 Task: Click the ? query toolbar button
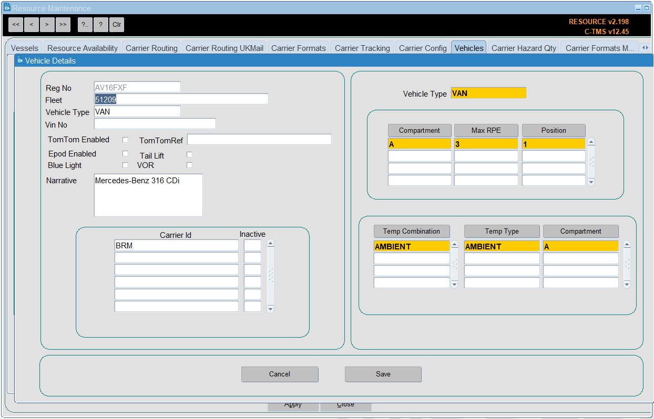[100, 25]
